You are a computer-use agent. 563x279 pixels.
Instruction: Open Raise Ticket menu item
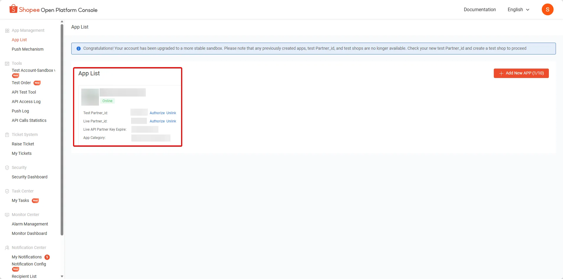pyautogui.click(x=23, y=144)
